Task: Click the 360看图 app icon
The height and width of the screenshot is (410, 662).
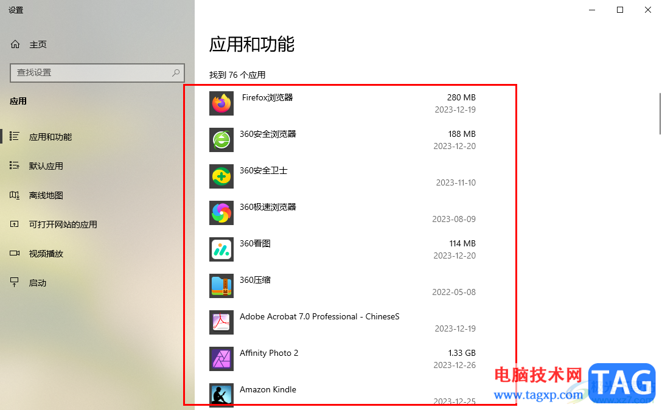Action: (221, 249)
